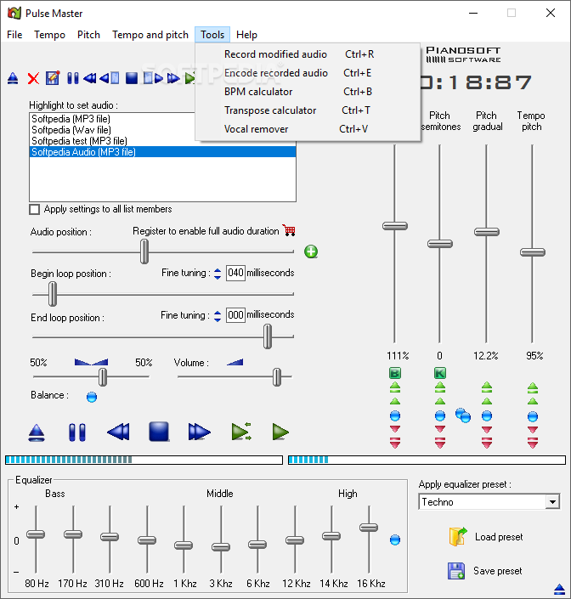Open the Pitch menu

coord(88,35)
